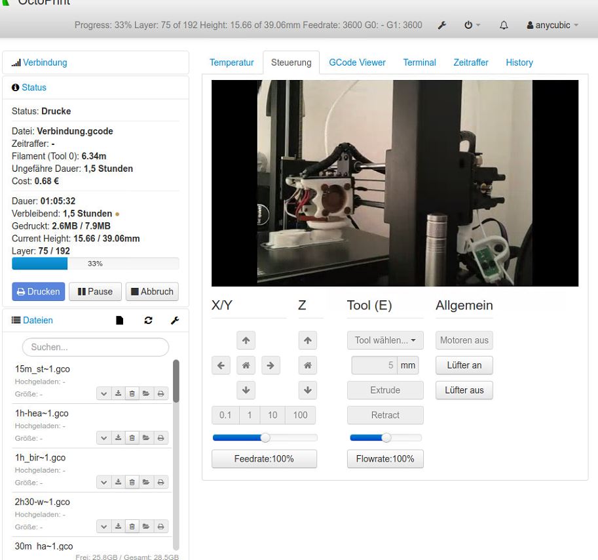Screen dimensions: 598x560
Task: Home the X/Y axes
Action: (x=246, y=365)
